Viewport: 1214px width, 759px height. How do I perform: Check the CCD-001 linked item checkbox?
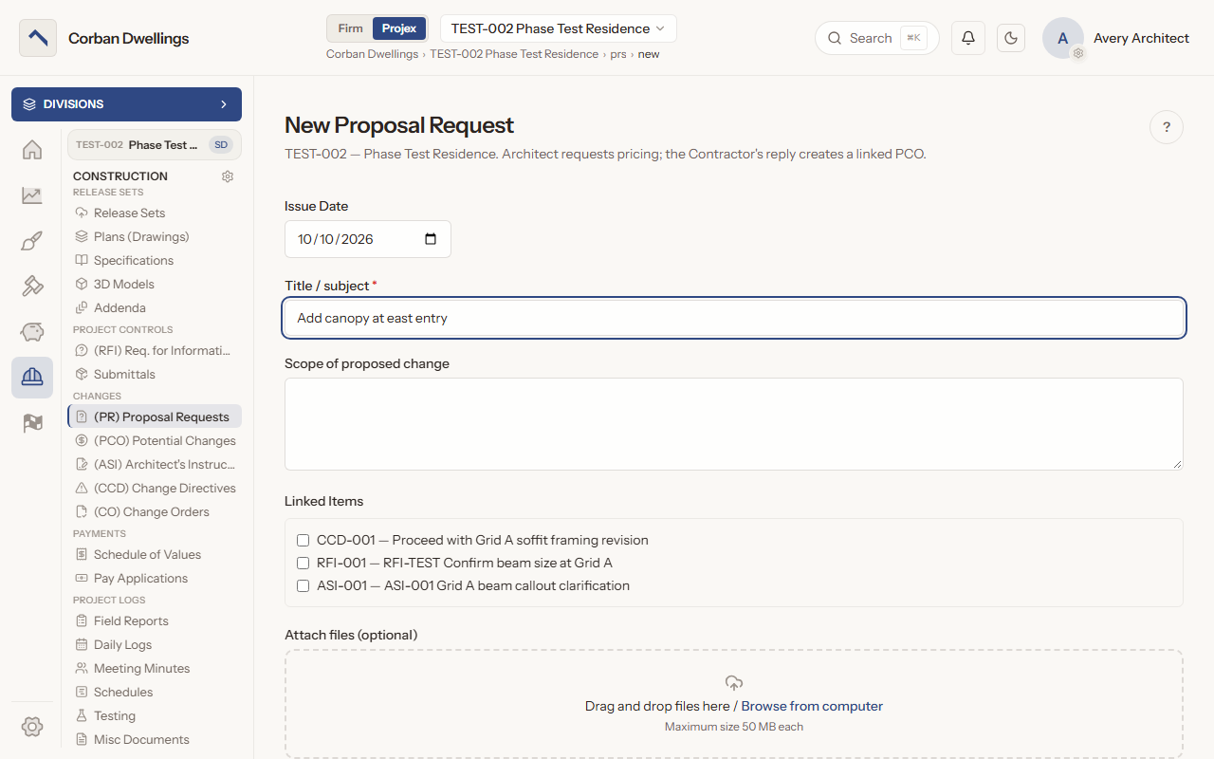(303, 541)
